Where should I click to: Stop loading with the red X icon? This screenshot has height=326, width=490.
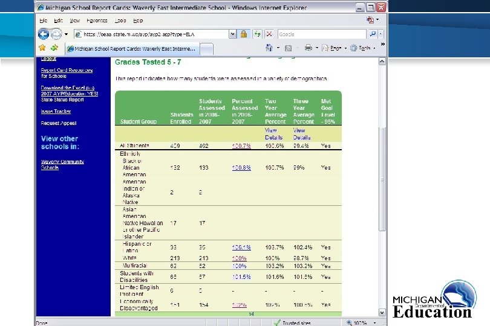click(269, 34)
